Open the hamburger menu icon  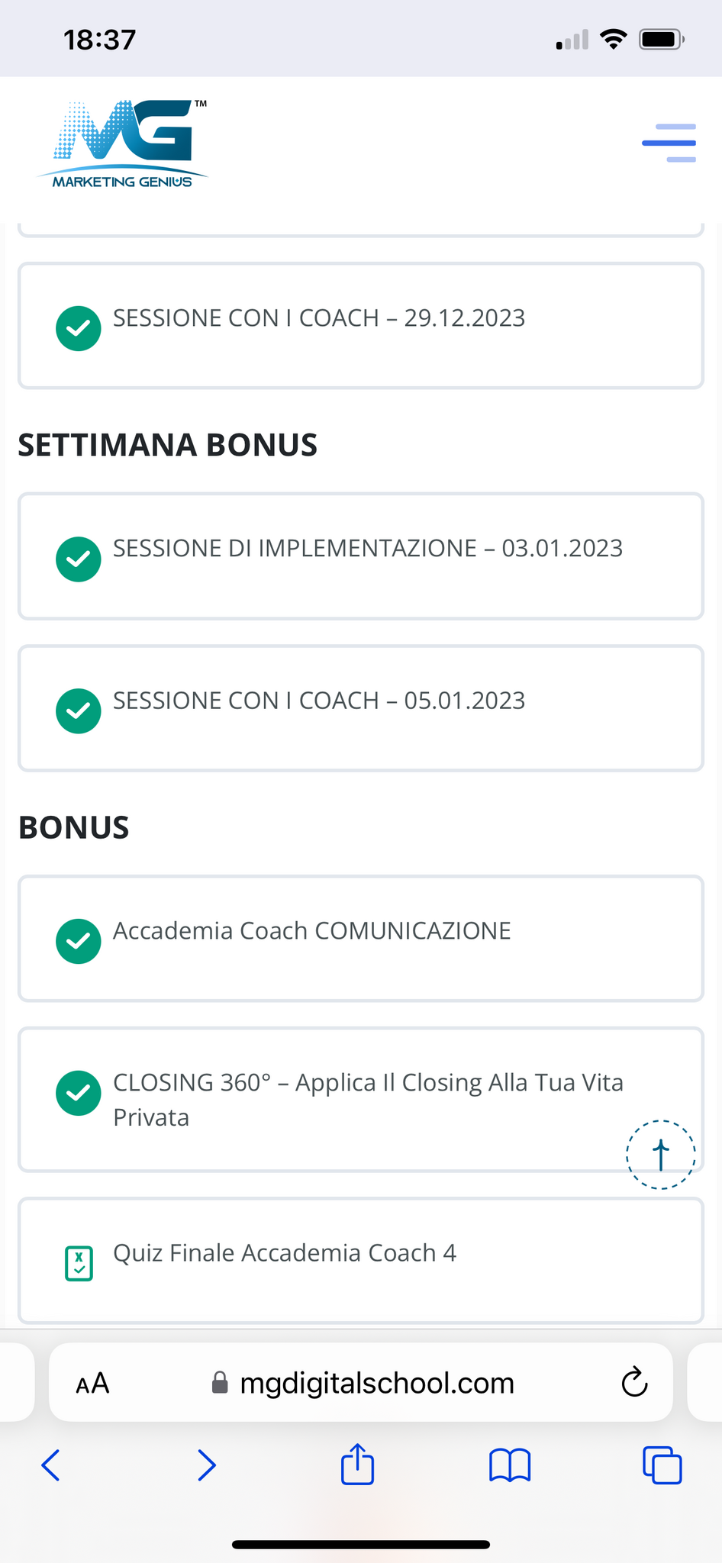tap(669, 143)
